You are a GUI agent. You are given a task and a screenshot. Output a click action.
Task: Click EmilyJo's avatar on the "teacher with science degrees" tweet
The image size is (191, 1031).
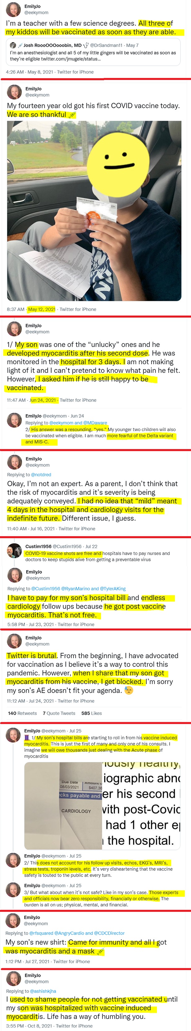[13, 10]
